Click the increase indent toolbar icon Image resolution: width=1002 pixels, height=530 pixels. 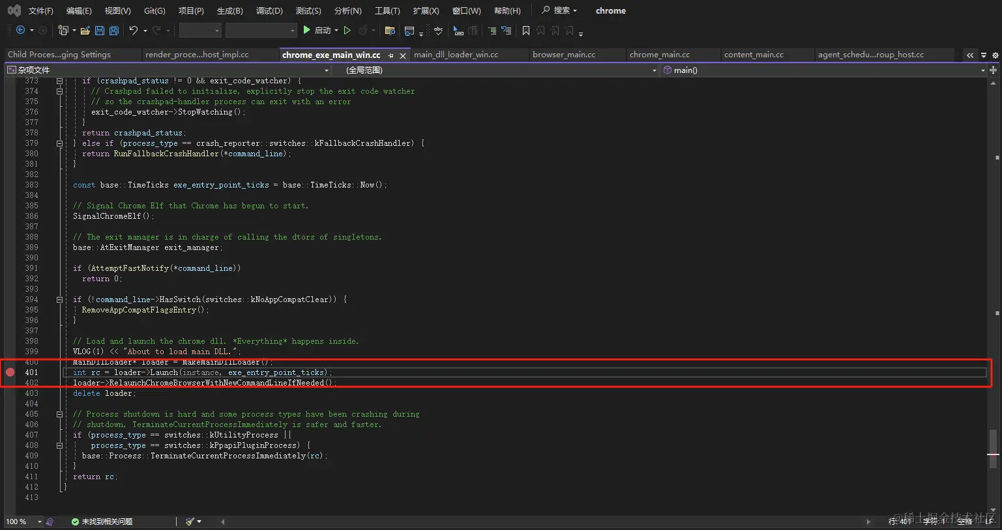pos(506,31)
